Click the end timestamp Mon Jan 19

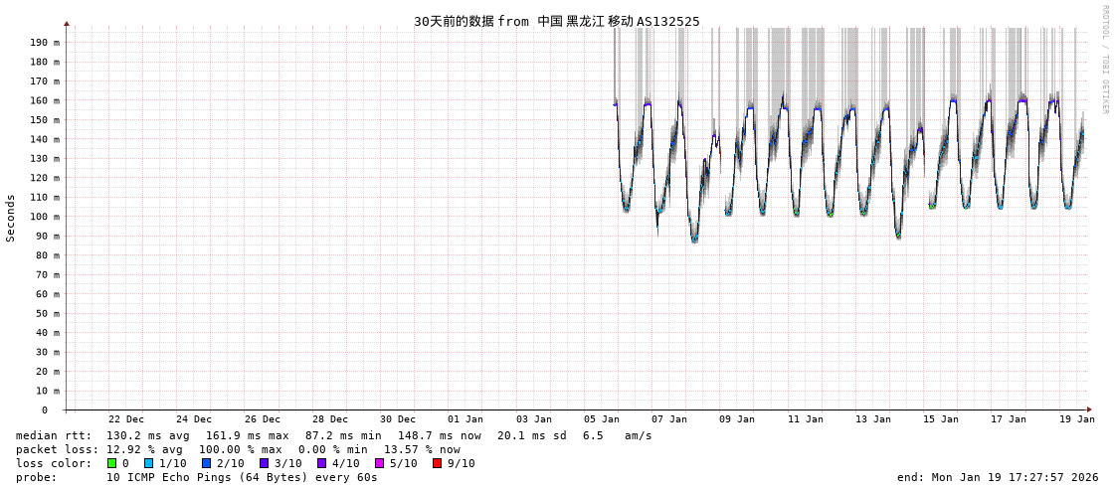pos(998,477)
